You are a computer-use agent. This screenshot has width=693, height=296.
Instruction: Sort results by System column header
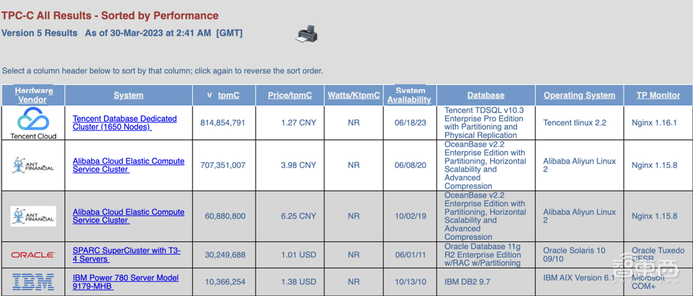tap(128, 96)
